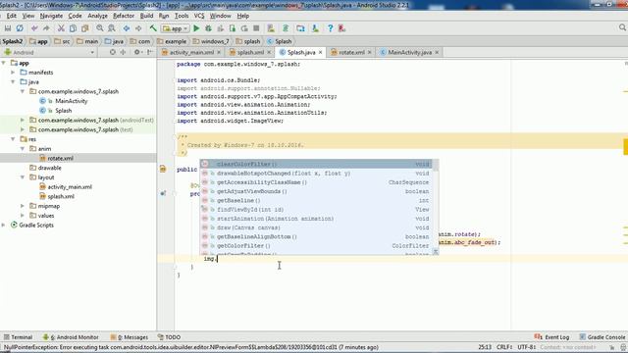This screenshot has height=353, width=628.
Task: Expand the mipmap folder
Action: click(x=23, y=206)
